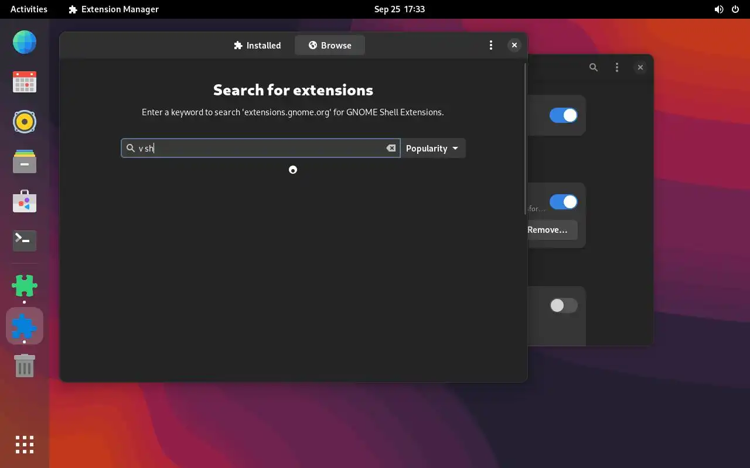Select the blue Extension Manager dock icon

point(25,325)
